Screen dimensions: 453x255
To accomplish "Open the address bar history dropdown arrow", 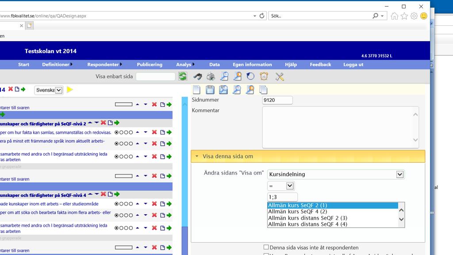I will pyautogui.click(x=254, y=16).
